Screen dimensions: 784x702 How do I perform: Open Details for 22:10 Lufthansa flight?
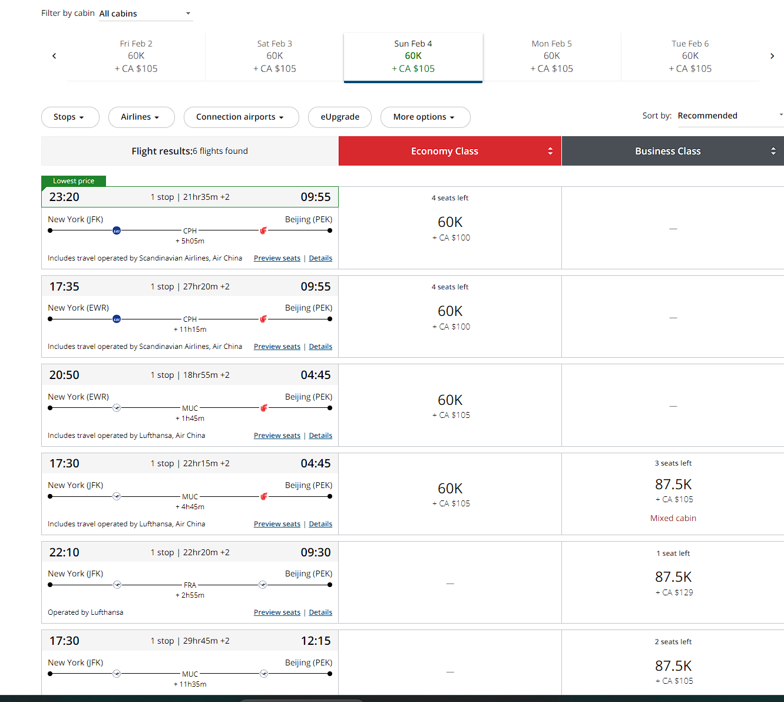[x=320, y=612]
